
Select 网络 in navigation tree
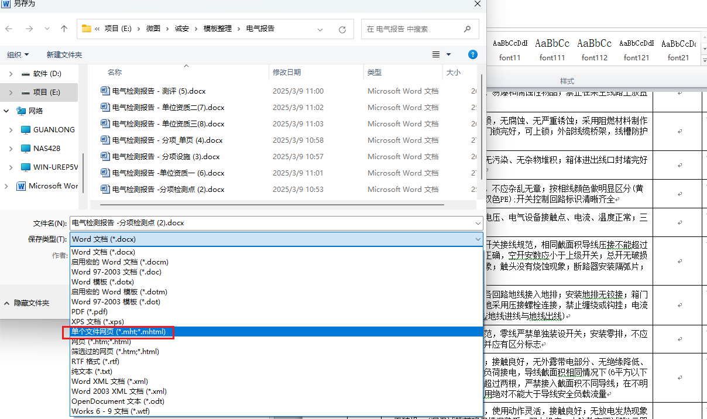[36, 111]
